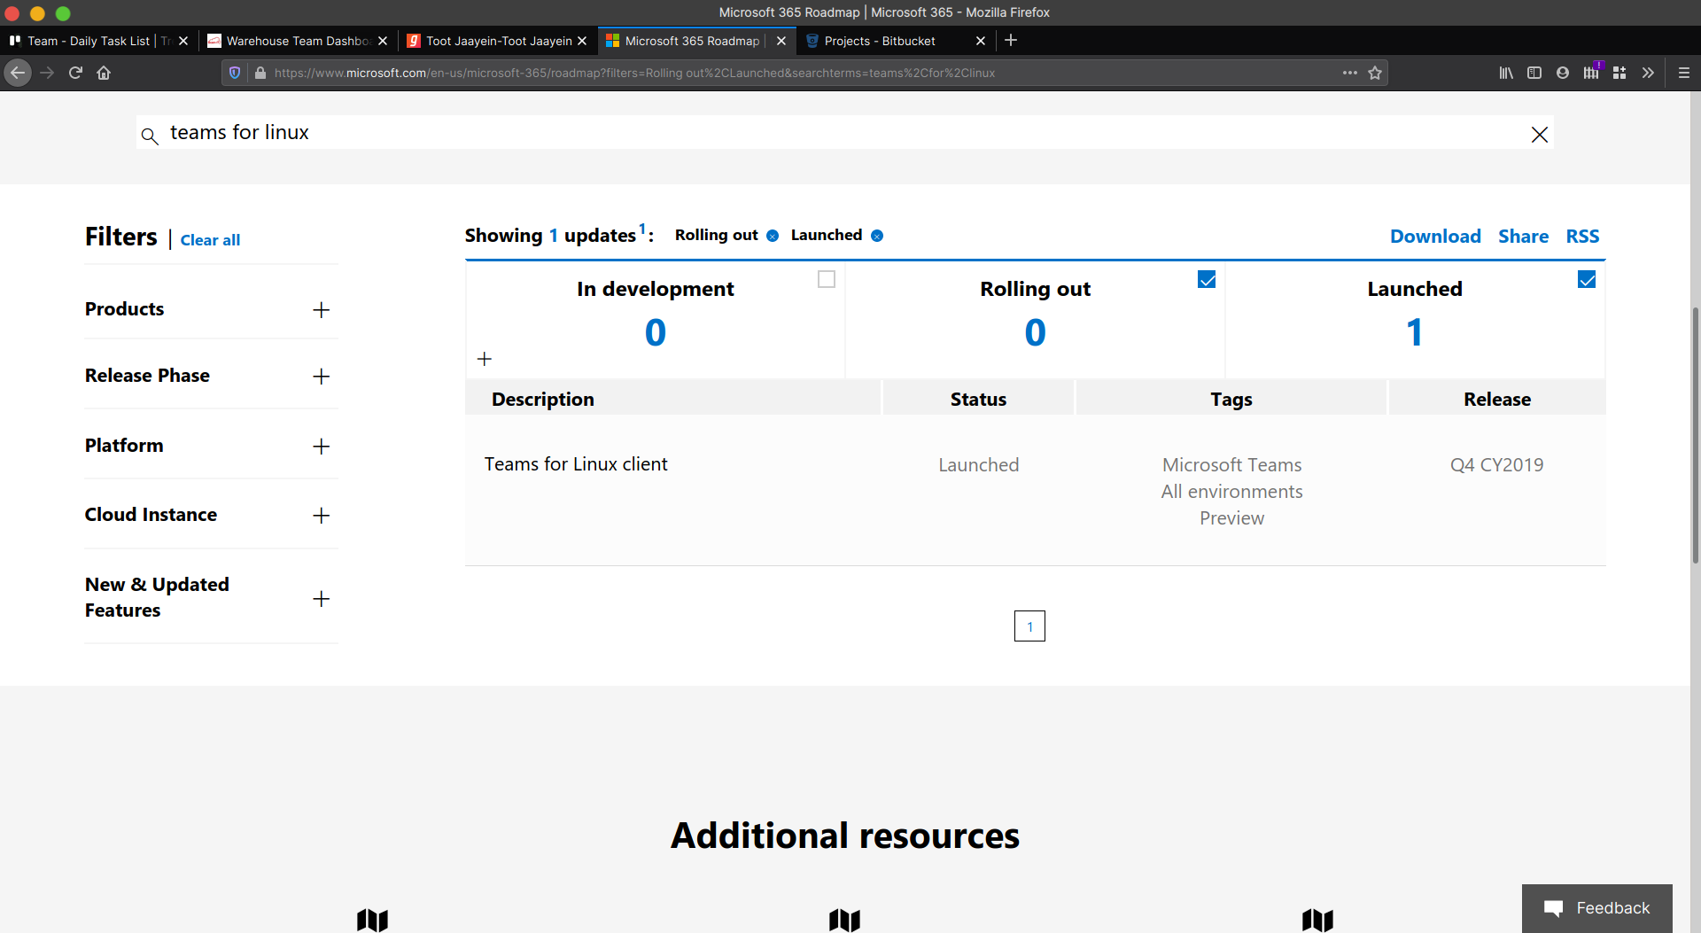
Task: Open the Firefox hamburger menu
Action: (x=1684, y=73)
